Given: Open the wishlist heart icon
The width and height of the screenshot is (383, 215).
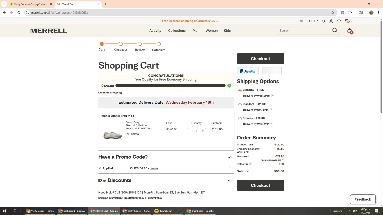Looking at the screenshot, I should (339, 21).
